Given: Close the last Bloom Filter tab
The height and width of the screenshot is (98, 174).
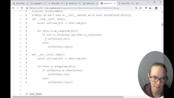Looking at the screenshot, I should point(132,4).
